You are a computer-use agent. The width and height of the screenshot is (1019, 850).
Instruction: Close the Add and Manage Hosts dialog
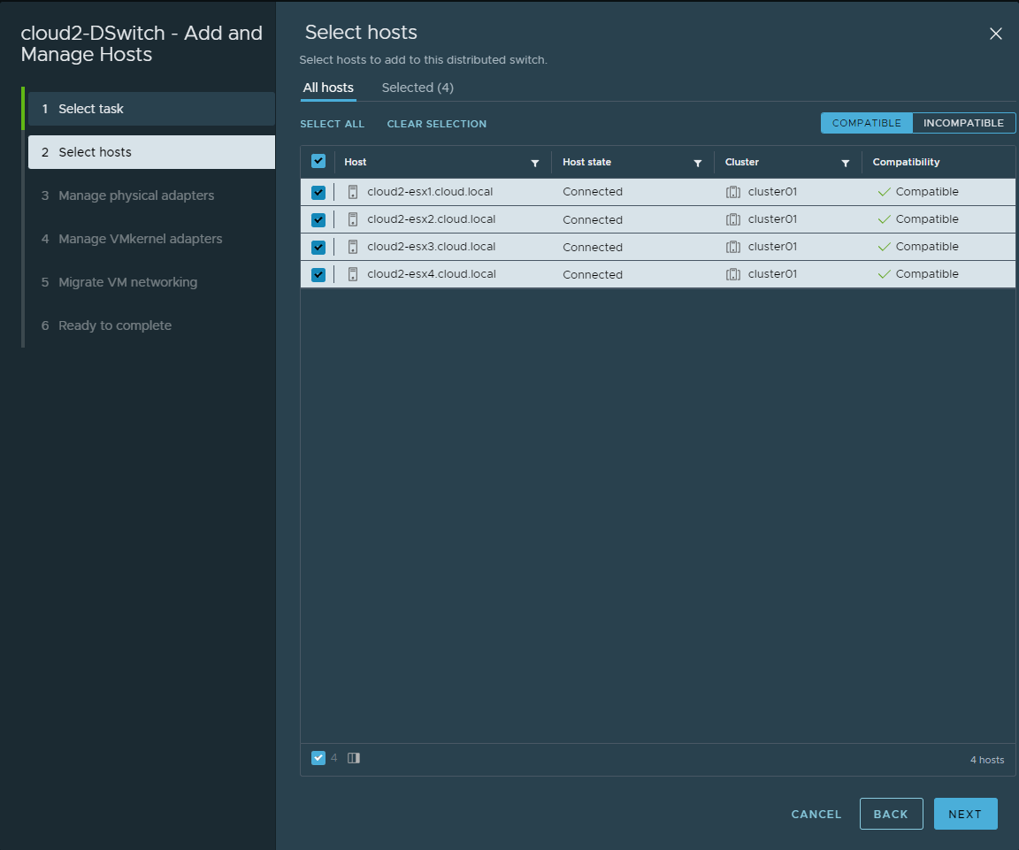996,34
